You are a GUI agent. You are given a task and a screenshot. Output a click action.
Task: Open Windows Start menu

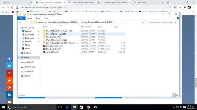[3, 107]
